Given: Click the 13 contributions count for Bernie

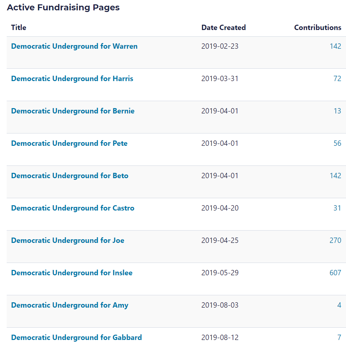Looking at the screenshot, I should point(337,111).
